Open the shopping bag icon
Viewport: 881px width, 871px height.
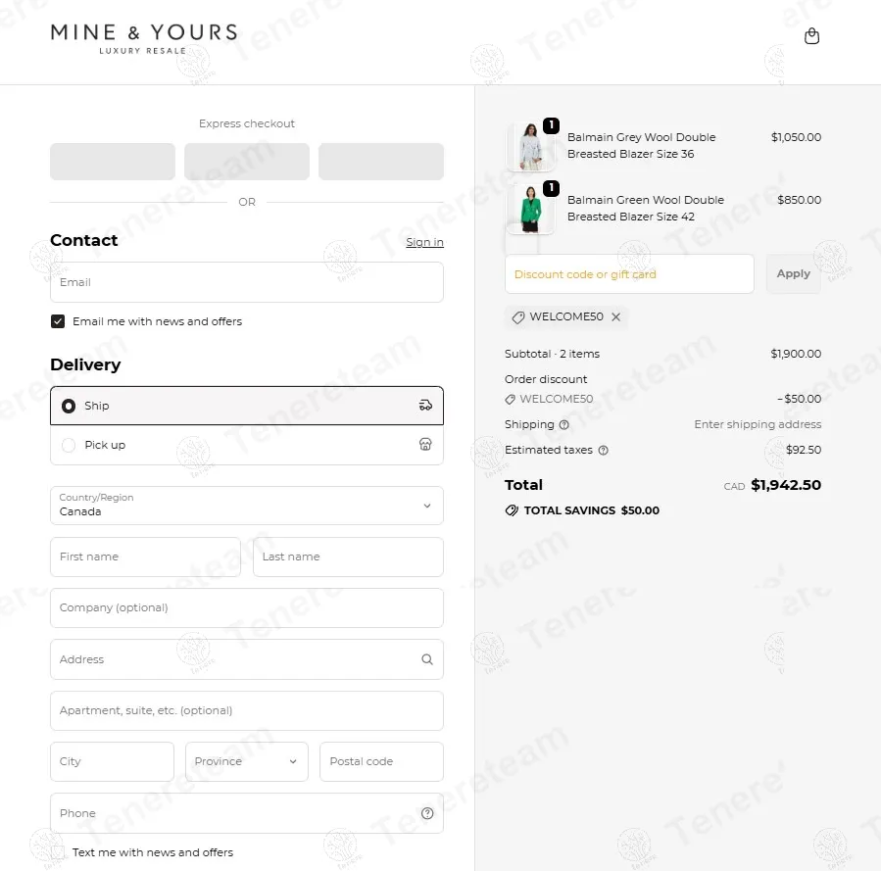(811, 36)
